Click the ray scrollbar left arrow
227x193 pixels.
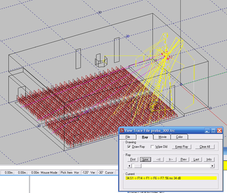[129, 166]
